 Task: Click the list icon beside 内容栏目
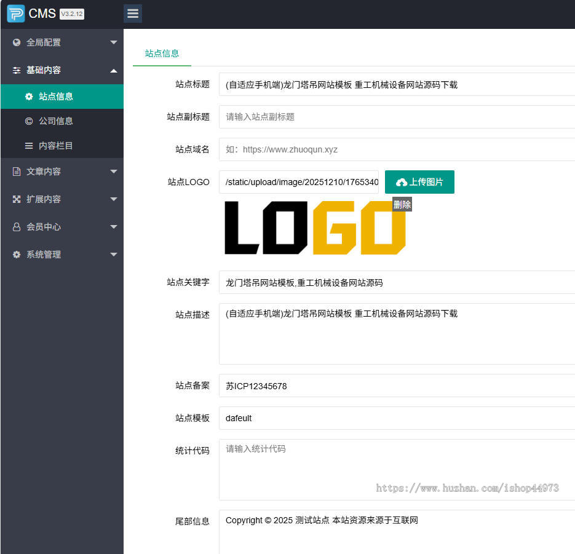(x=29, y=146)
